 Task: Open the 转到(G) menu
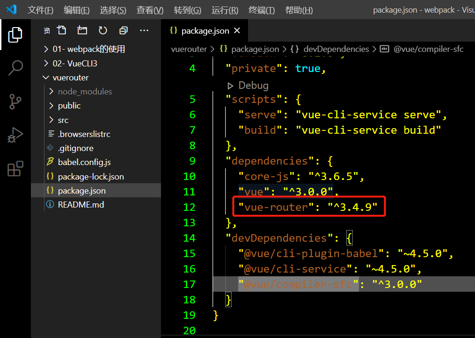188,10
